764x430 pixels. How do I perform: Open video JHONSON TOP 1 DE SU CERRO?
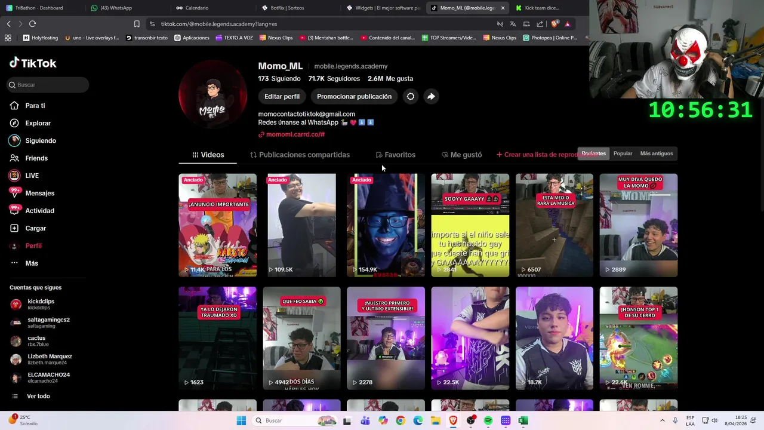(x=638, y=338)
